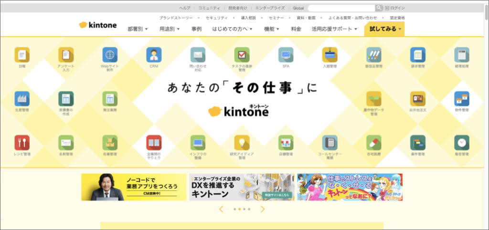
Task: Show next banners with right carousel arrow
Action: click(262, 209)
